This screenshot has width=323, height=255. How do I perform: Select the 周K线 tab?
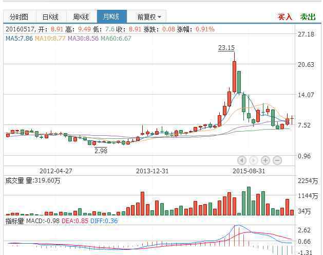click(81, 17)
